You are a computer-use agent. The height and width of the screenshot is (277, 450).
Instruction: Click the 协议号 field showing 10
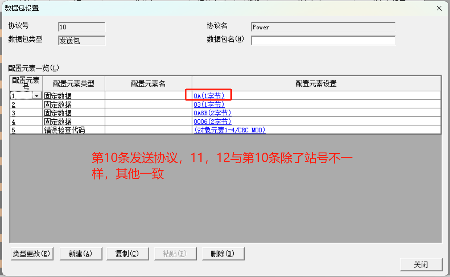[82, 27]
